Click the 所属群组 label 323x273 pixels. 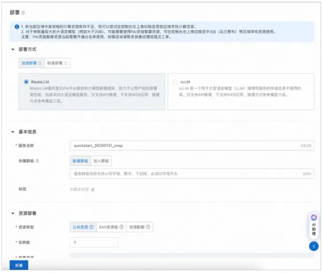click(26, 161)
